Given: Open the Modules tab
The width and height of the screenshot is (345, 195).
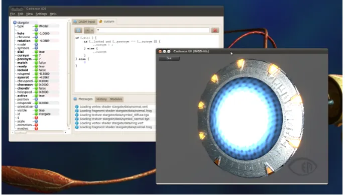Looking at the screenshot, I should [116, 100].
